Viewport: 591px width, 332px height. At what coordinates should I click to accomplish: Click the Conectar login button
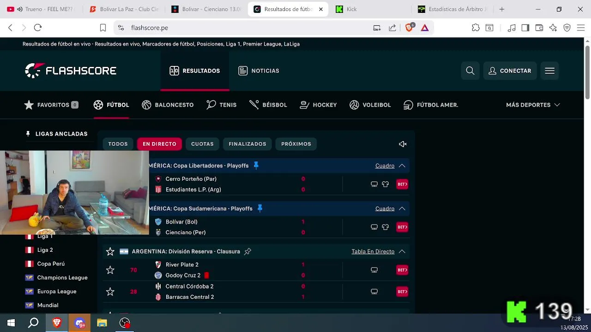(510, 71)
